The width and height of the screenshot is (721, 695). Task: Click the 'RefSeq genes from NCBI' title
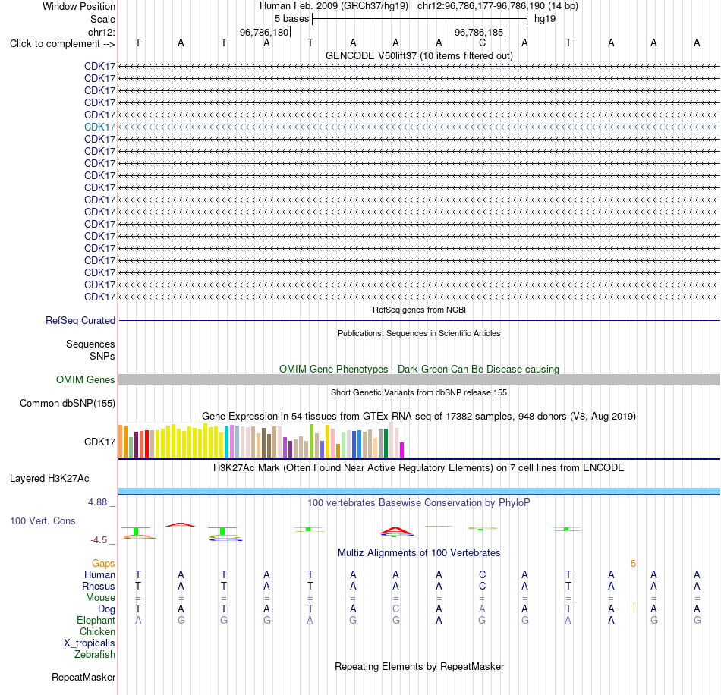tap(419, 310)
